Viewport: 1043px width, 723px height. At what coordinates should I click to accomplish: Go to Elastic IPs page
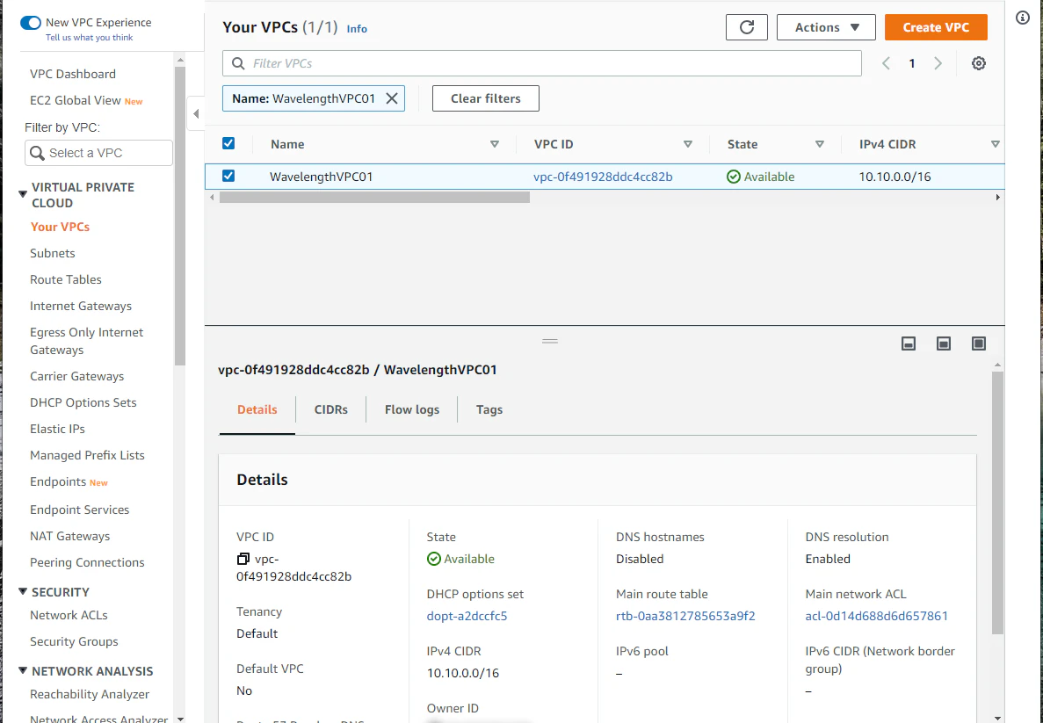click(x=57, y=429)
